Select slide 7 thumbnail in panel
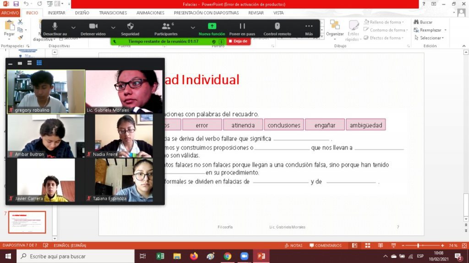This screenshot has width=469, height=263. point(27,222)
